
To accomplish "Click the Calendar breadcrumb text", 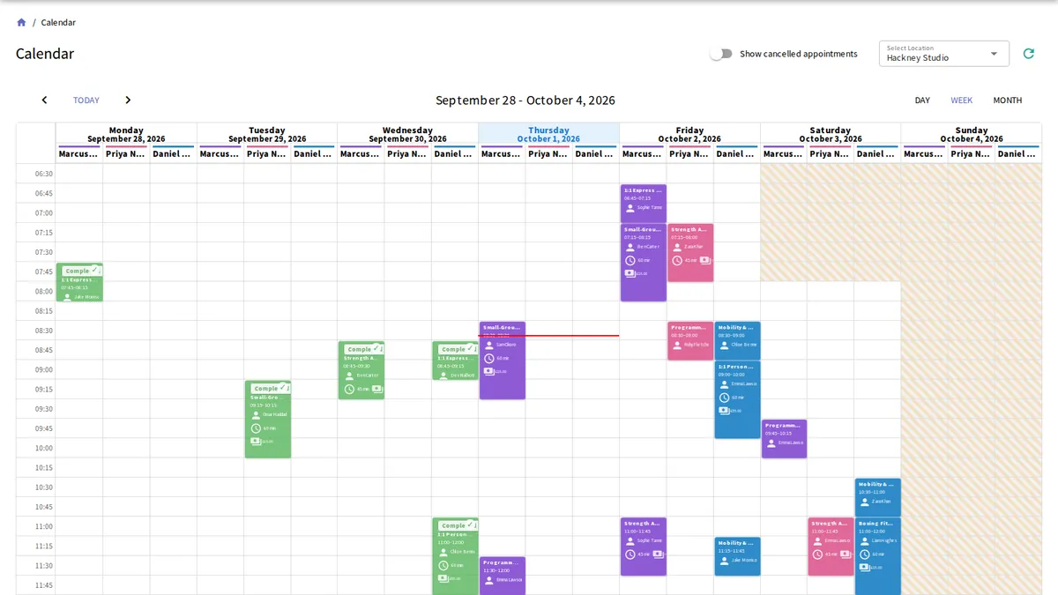I will click(58, 22).
